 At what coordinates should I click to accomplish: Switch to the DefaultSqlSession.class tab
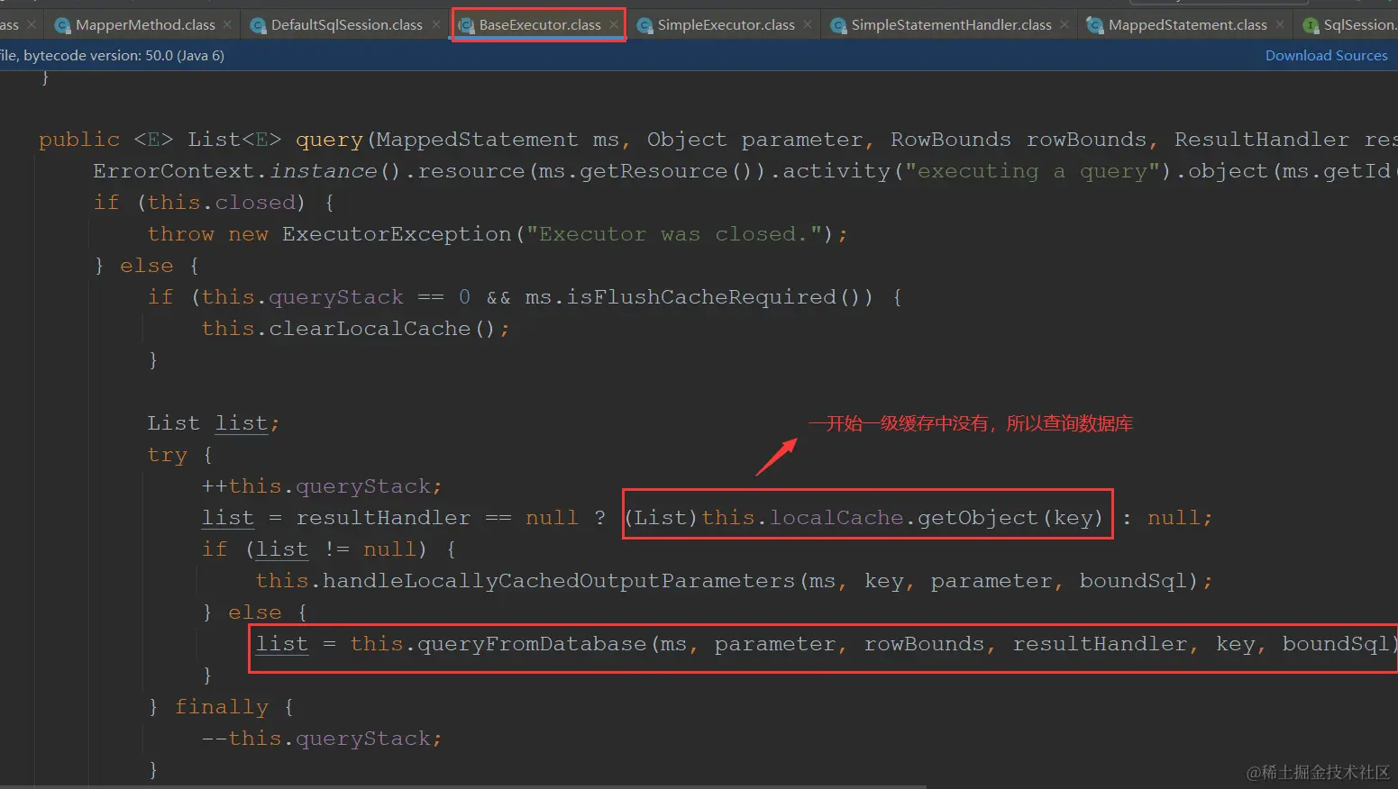(x=346, y=25)
